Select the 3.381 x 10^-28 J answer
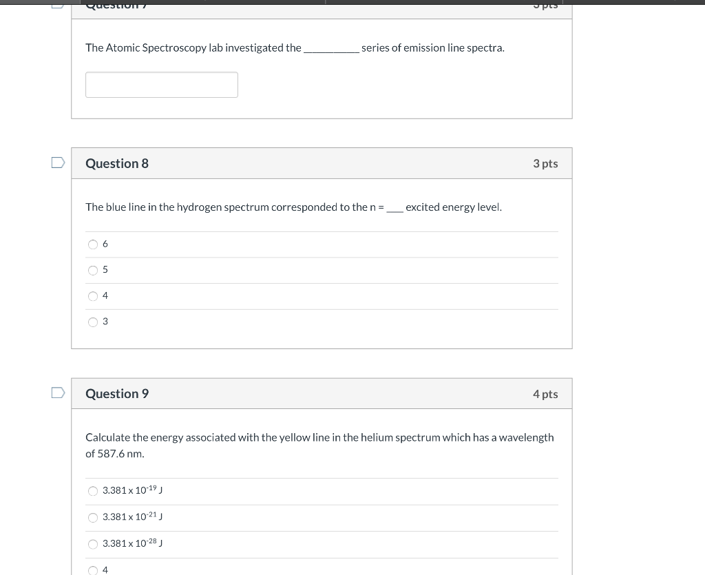Image resolution: width=705 pixels, height=575 pixels. pyautogui.click(x=93, y=544)
